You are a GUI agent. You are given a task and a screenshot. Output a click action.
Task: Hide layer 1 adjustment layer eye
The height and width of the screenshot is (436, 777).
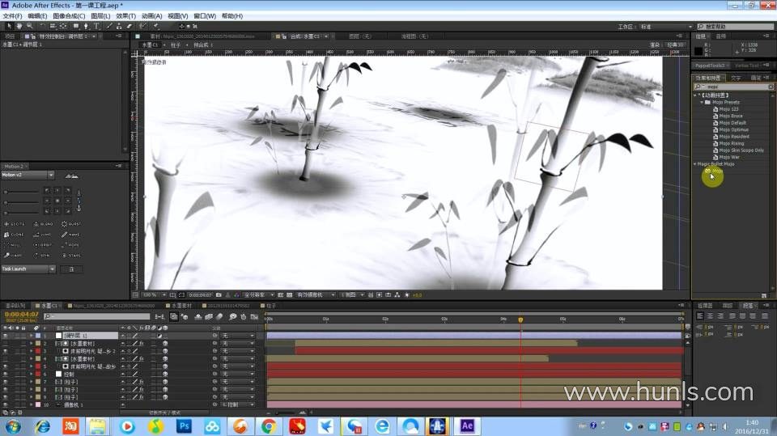pos(5,336)
